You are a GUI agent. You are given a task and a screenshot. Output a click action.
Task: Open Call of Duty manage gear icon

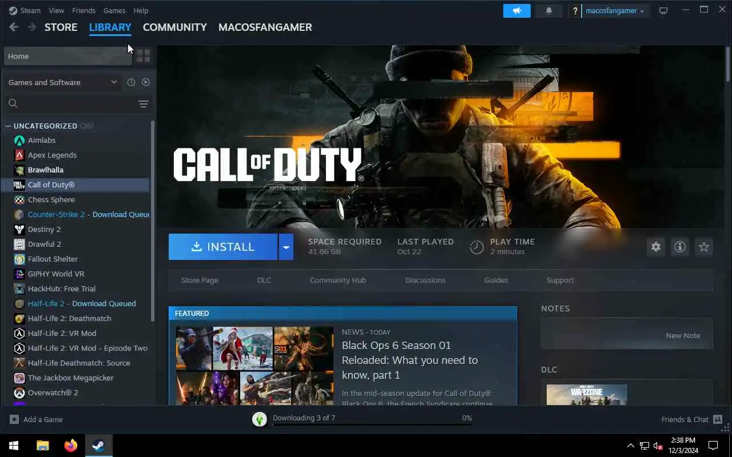(656, 247)
